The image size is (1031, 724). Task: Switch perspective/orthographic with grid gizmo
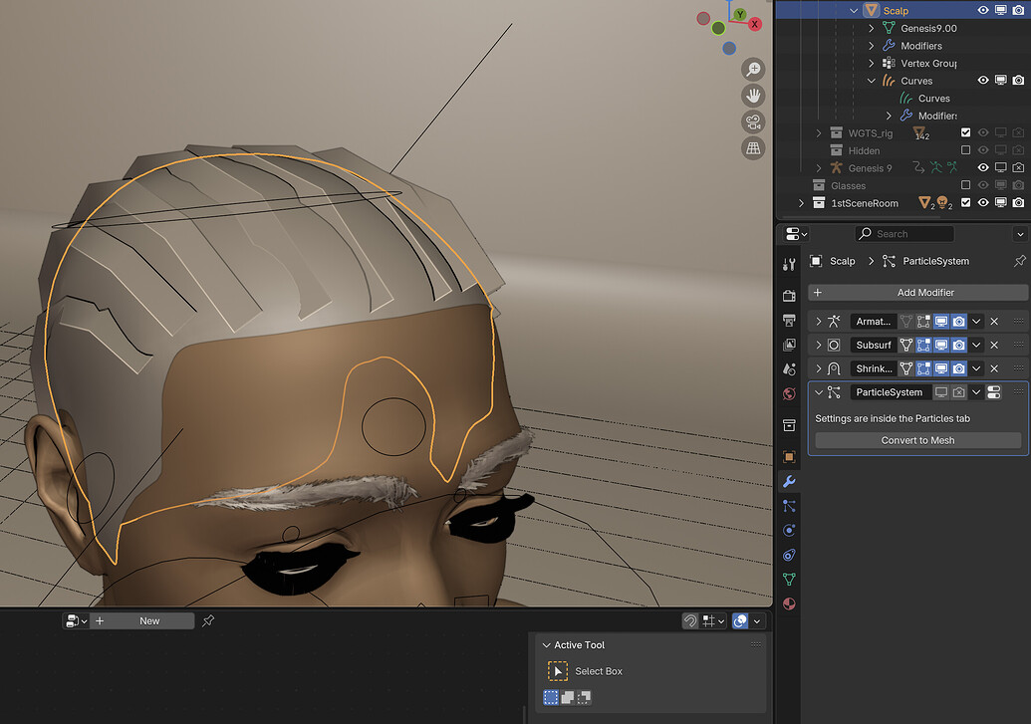coord(753,148)
